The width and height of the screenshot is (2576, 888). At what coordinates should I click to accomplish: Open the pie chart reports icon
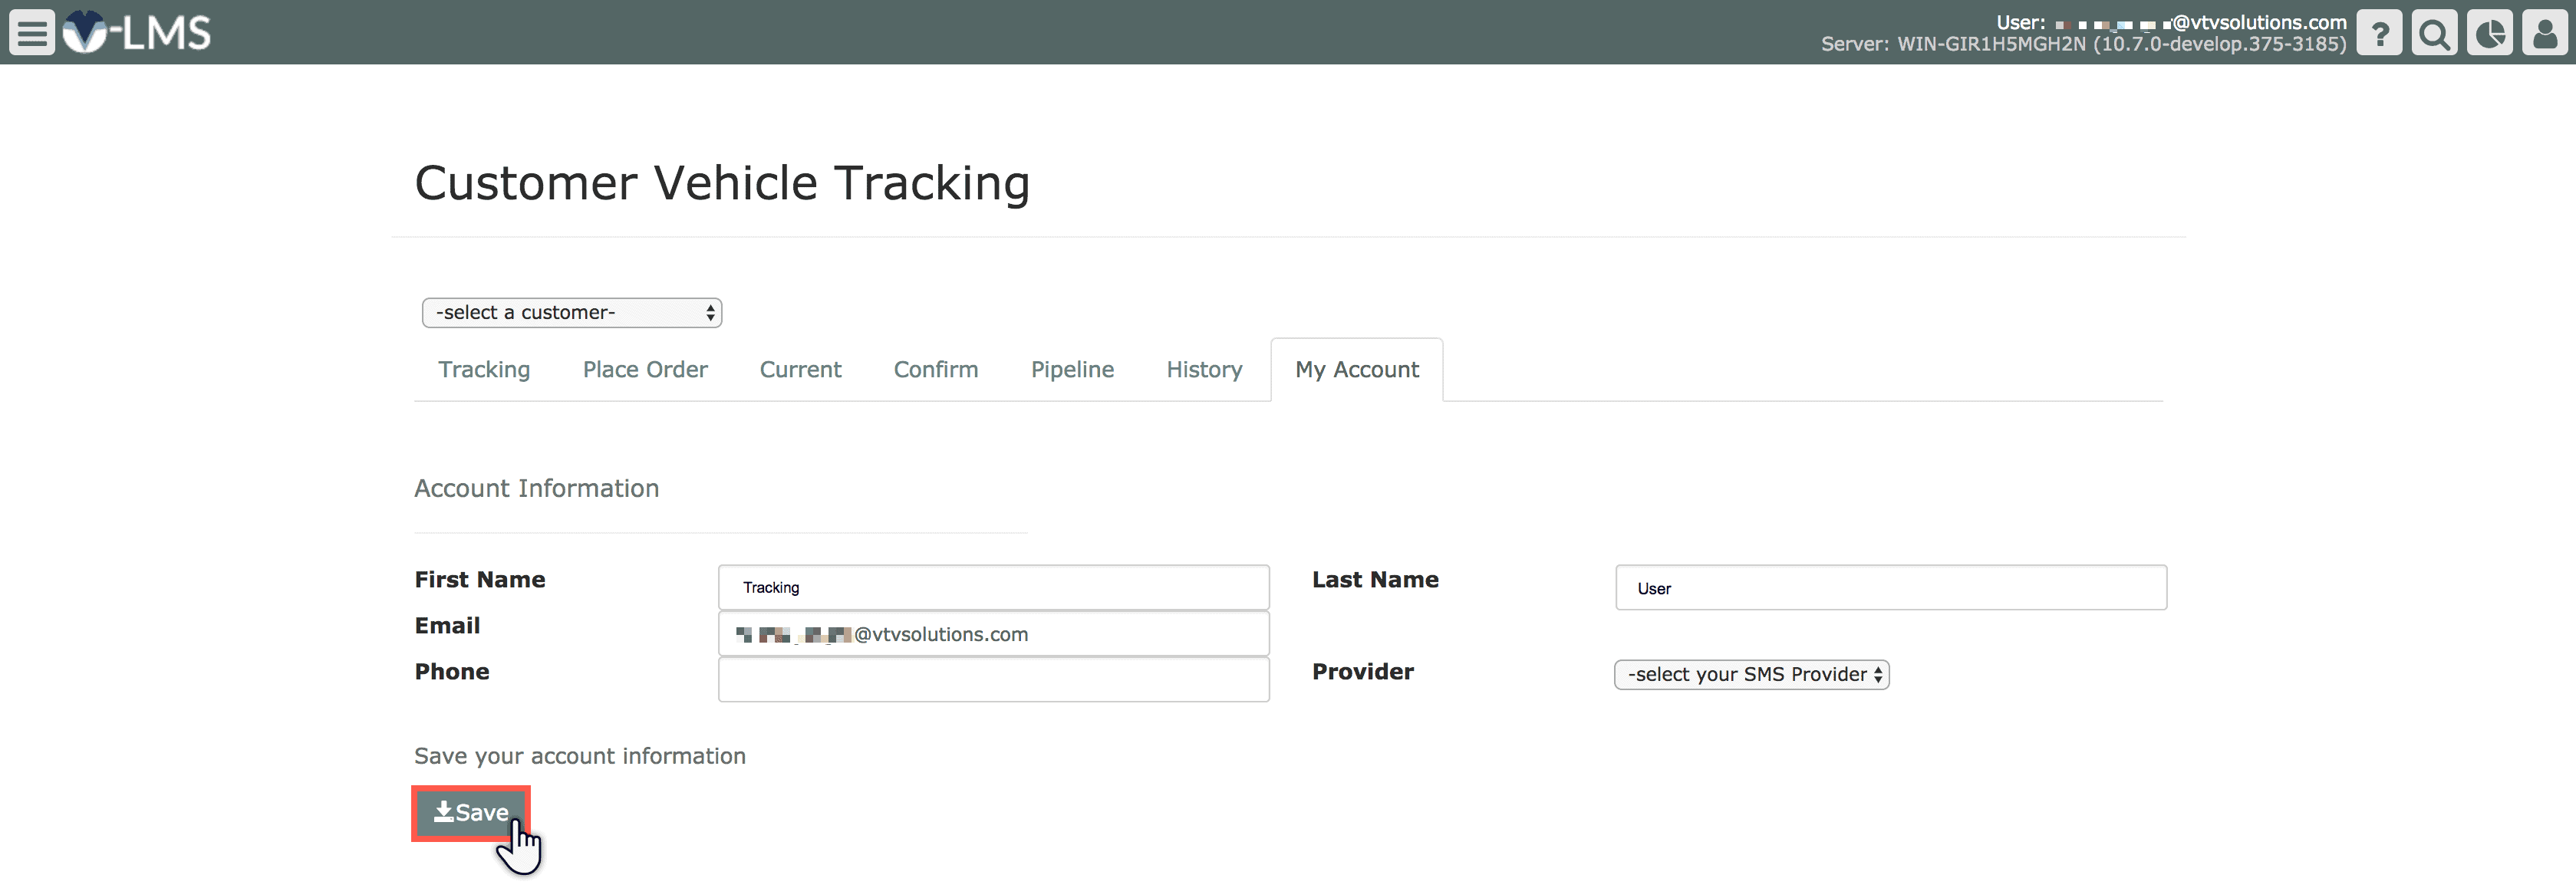2489,33
